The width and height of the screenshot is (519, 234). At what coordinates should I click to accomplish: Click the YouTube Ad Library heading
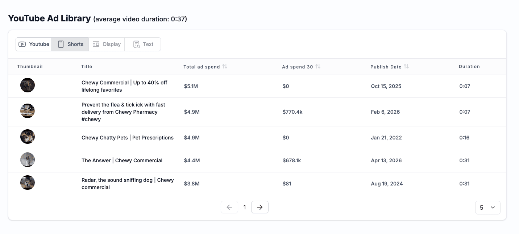coord(49,18)
